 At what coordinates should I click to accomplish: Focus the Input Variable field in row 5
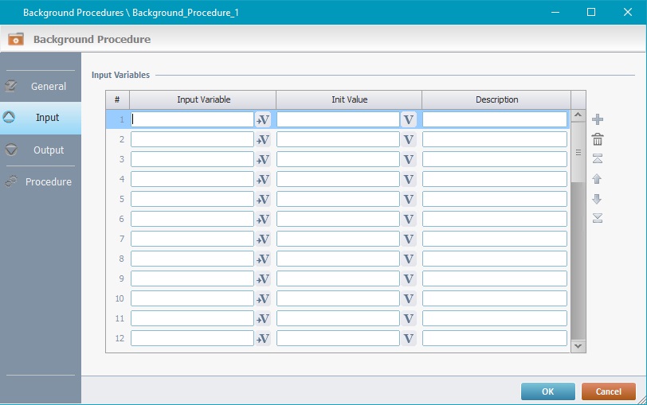pos(192,199)
